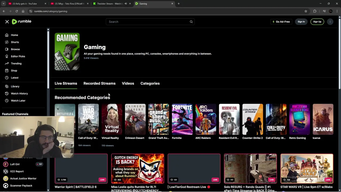
Task: Click the Rumble logo
Action: tap(22, 22)
